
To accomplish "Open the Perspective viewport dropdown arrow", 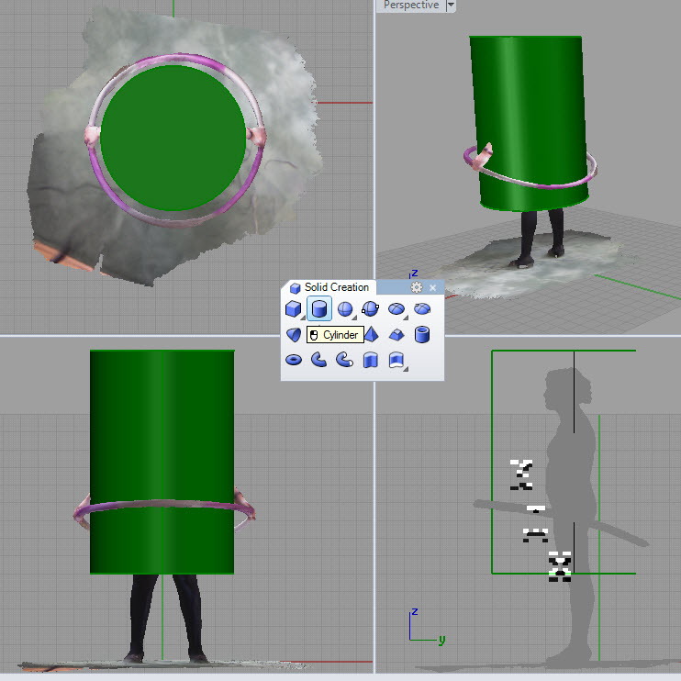I will point(451,5).
